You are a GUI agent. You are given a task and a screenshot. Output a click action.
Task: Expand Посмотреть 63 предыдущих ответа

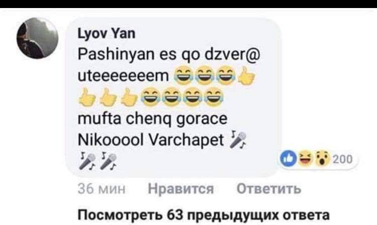coord(204,215)
